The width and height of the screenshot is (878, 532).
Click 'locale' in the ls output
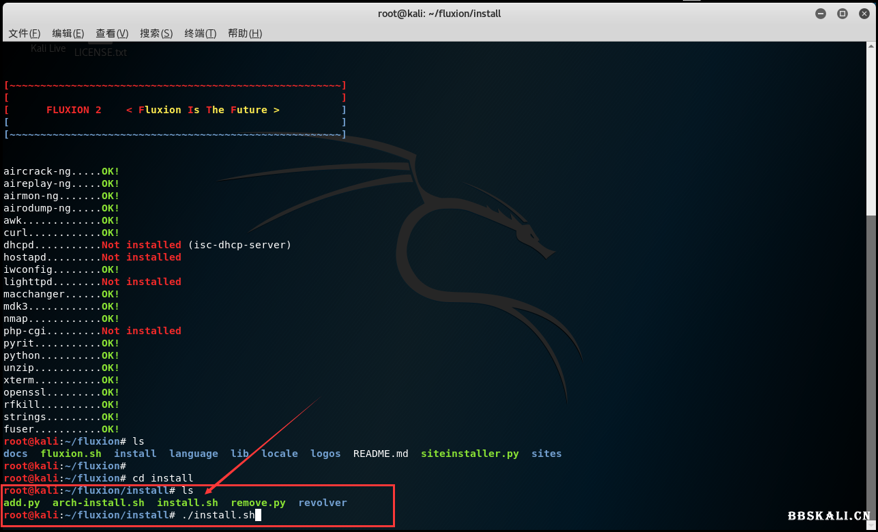coord(280,454)
